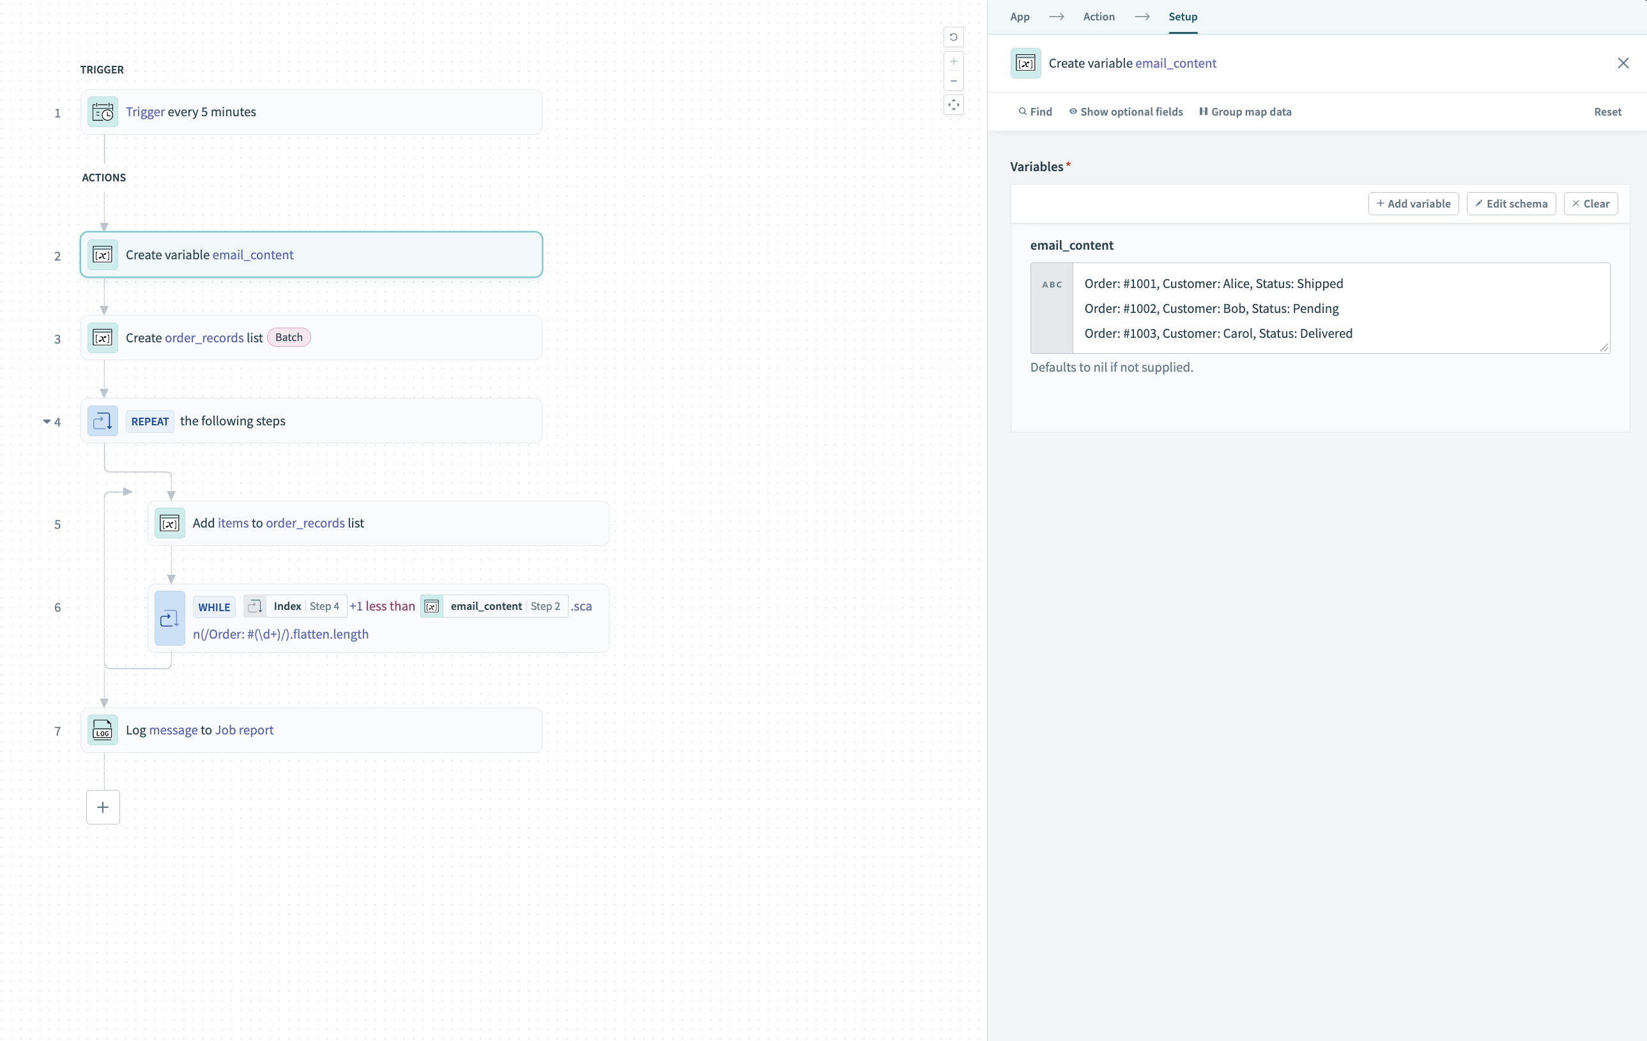
Task: Switch to the Action tab
Action: tap(1098, 17)
